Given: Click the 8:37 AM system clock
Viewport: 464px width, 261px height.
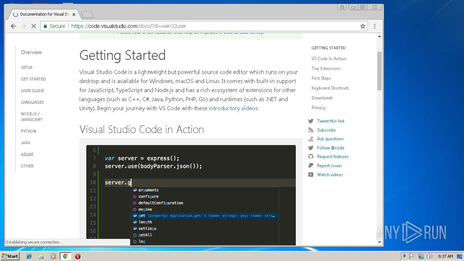Looking at the screenshot, I should pyautogui.click(x=446, y=256).
